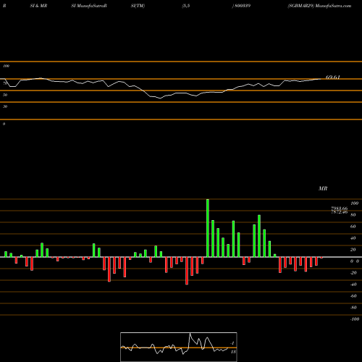Click the "SI & MR" header label
The height and width of the screenshot is (362, 362).
tap(38, 6)
